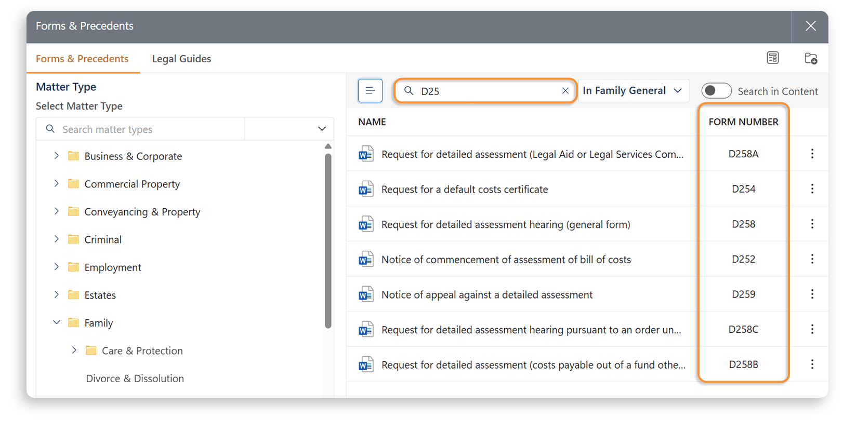
Task: Expand the Care & Protection subfolder
Action: [74, 350]
